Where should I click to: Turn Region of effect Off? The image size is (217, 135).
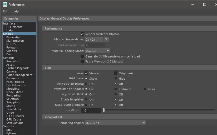pos(116,94)
